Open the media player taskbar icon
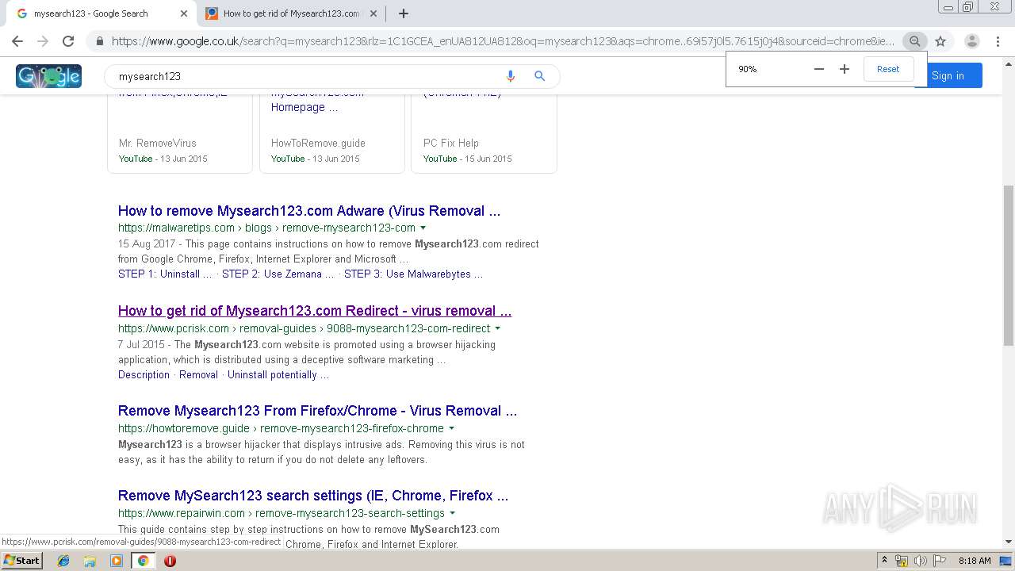 [117, 561]
